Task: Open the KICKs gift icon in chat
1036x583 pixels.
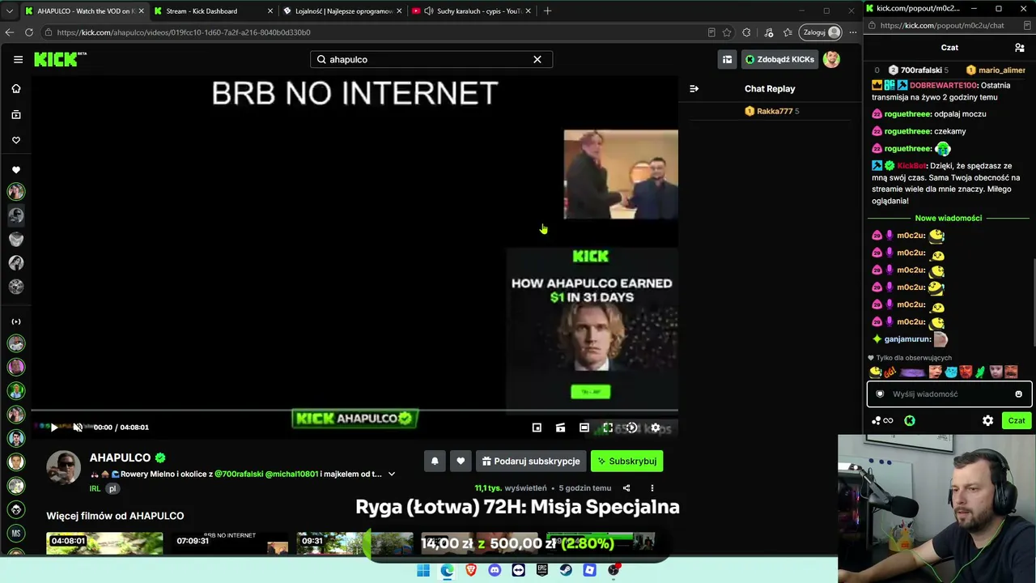Action: pos(910,421)
